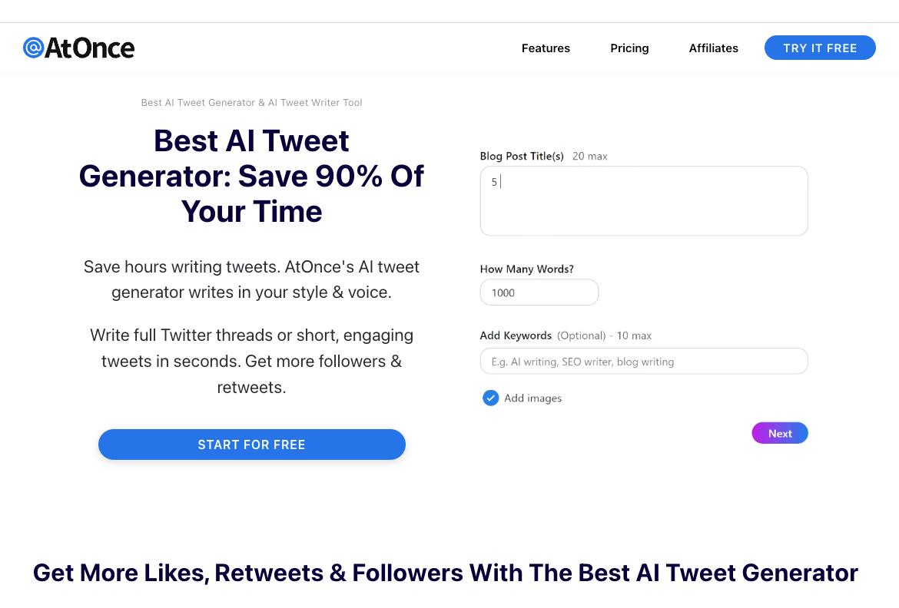Focus the Blog Post Title(s) text area
Viewport: 899px width, 608px height.
pyautogui.click(x=643, y=200)
